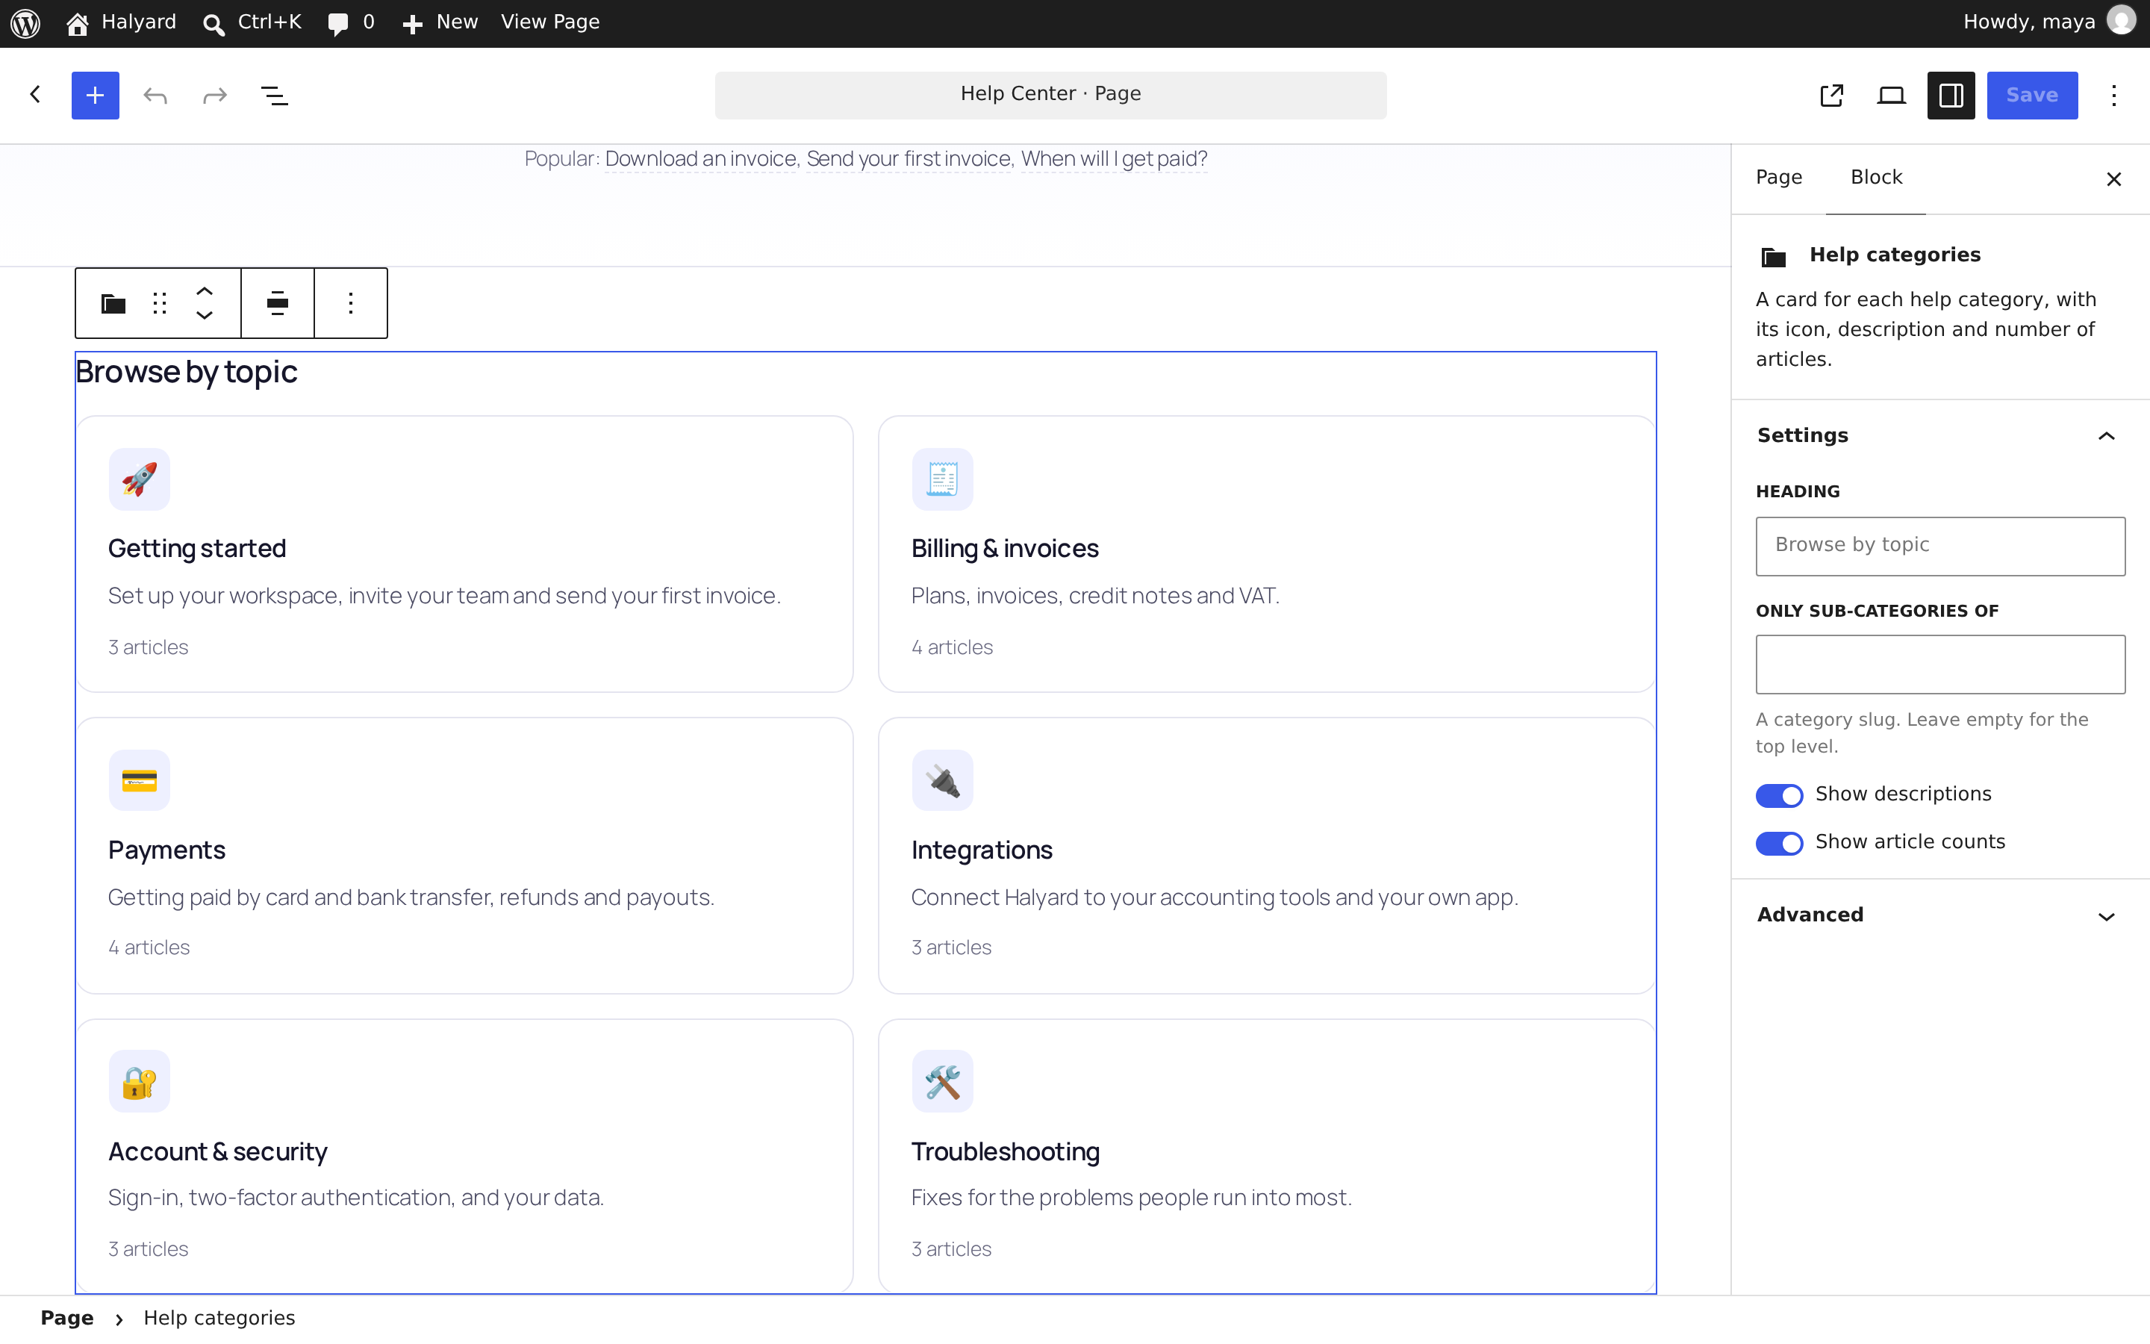Open the editor options three-dot menu
The image size is (2150, 1344).
pyautogui.click(x=2114, y=95)
